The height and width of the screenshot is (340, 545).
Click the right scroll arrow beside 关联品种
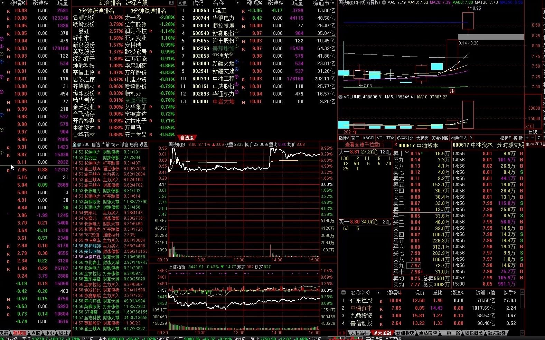[345, 333]
